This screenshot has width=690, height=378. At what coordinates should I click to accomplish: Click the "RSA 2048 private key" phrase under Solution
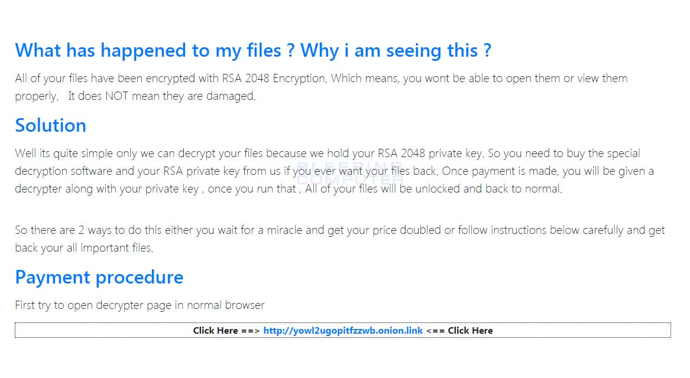point(430,154)
